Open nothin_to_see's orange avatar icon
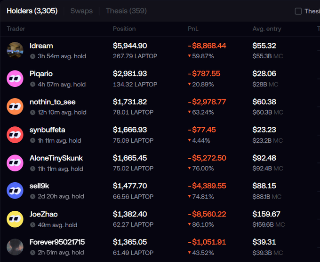The image size is (320, 262). coord(15,107)
